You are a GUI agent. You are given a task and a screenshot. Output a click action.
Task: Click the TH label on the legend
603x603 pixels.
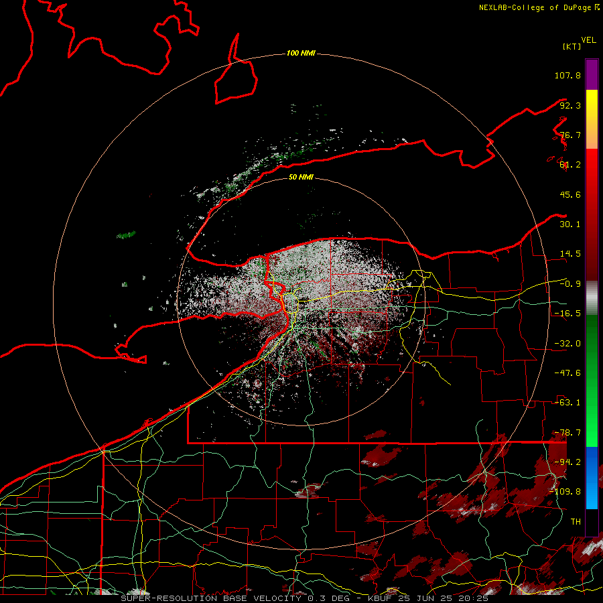pos(576,522)
